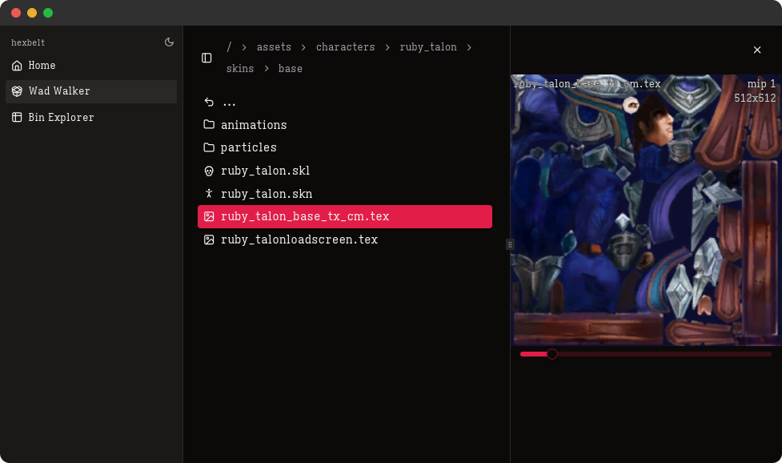Go up to the parent directory

345,103
